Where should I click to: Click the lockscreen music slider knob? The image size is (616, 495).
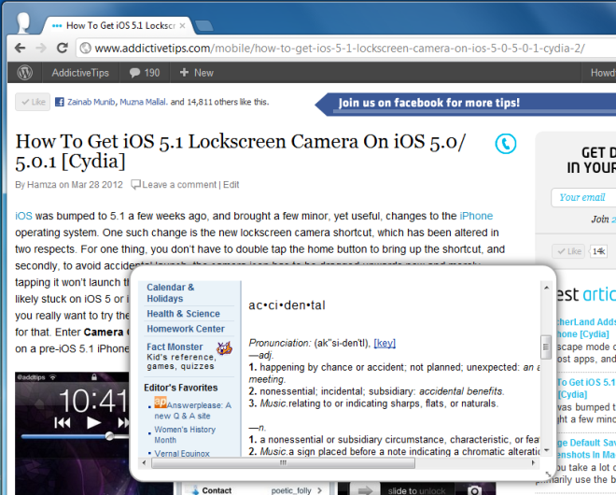pyautogui.click(x=109, y=436)
